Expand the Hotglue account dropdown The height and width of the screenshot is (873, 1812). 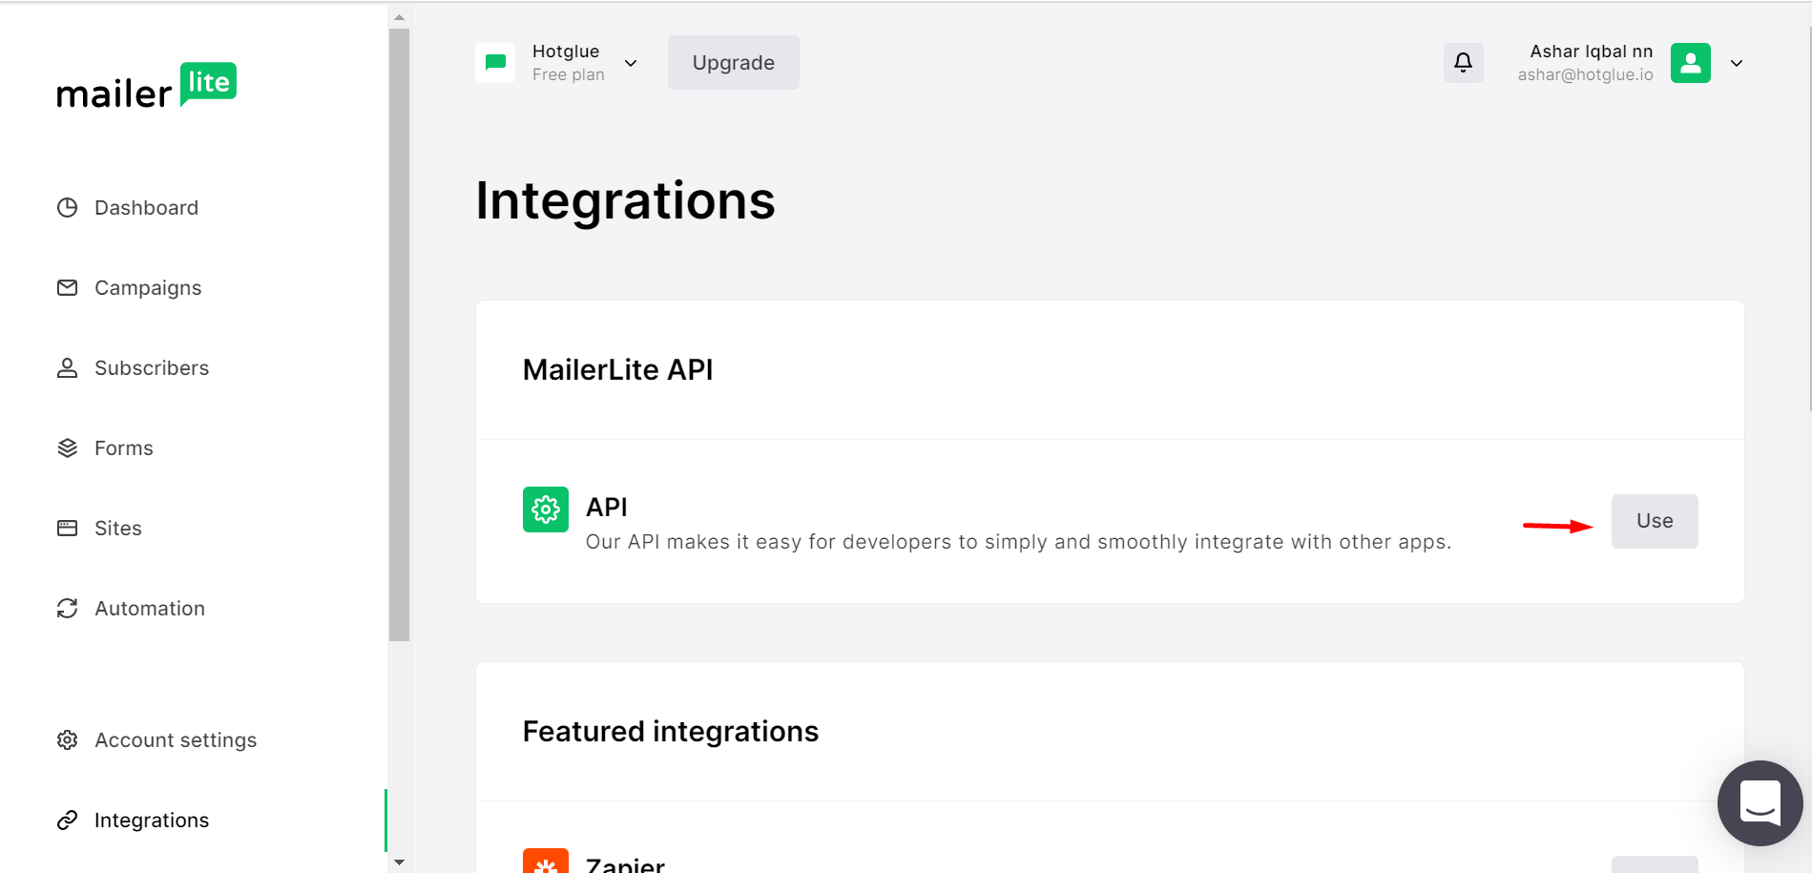pyautogui.click(x=631, y=63)
